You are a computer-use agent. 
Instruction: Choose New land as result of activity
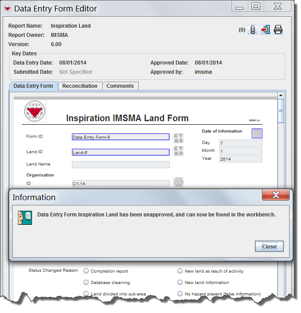[x=180, y=271]
